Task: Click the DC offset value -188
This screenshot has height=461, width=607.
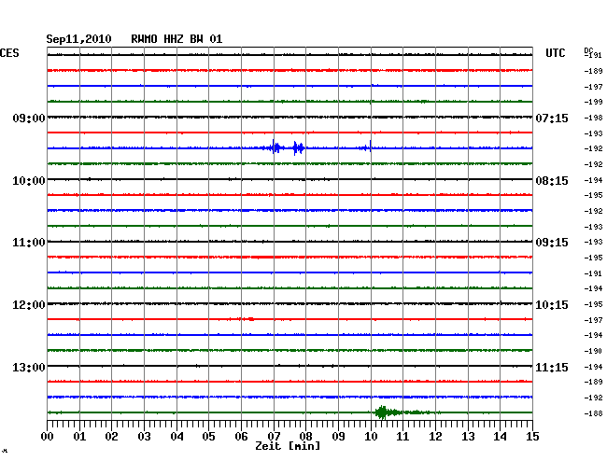Action: (x=593, y=413)
